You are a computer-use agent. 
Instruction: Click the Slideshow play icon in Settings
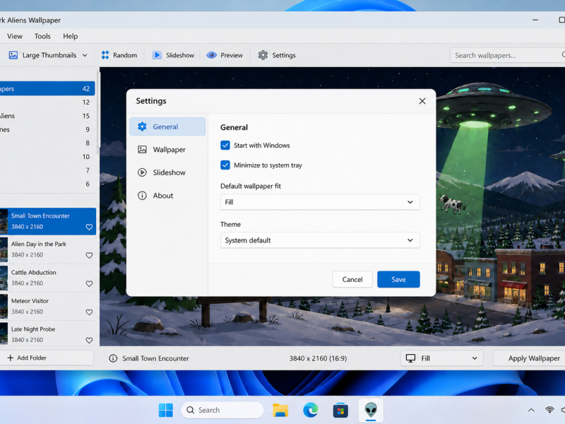[143, 172]
